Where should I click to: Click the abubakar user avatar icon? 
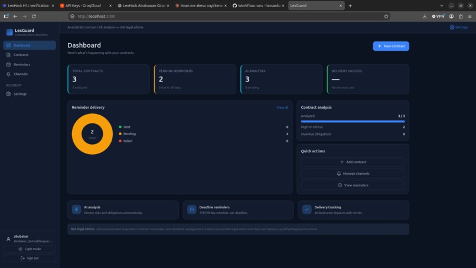coord(8,239)
